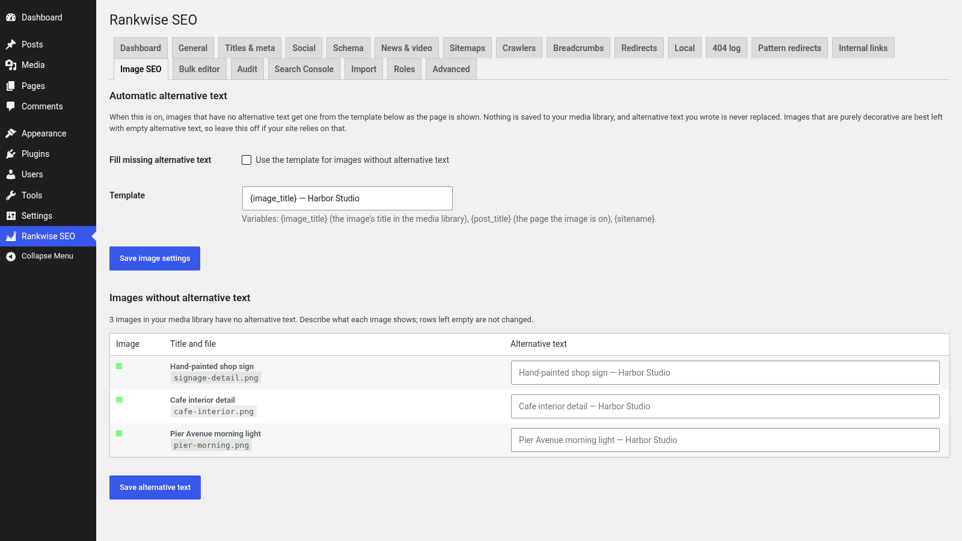Screen dimensions: 962x541
Task: Click the Plugins plug icon
Action: (x=11, y=154)
